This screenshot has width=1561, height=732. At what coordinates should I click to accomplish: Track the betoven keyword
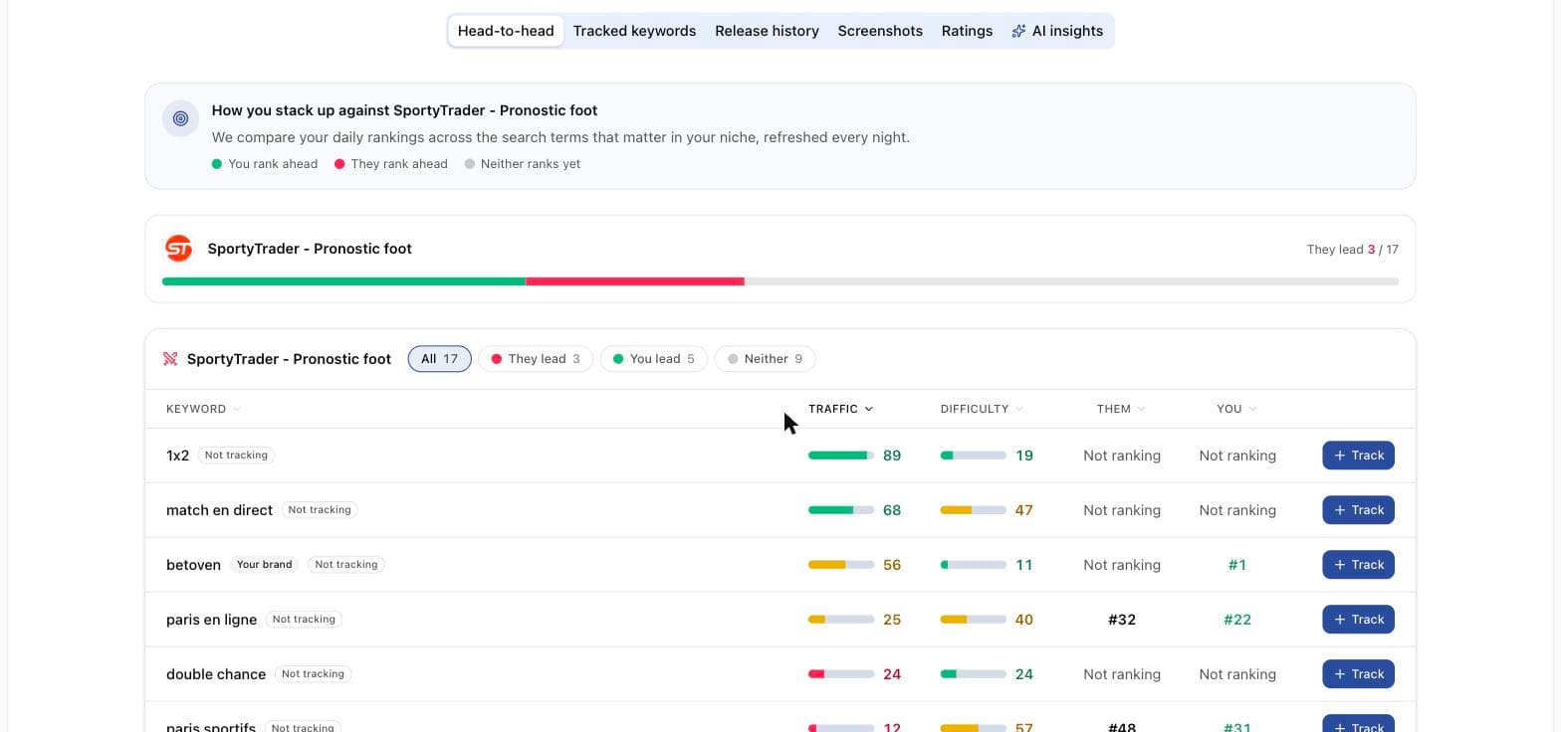[1358, 565]
